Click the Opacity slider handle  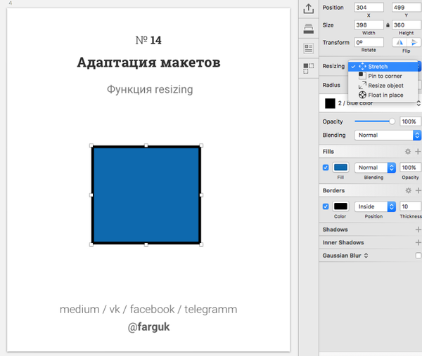pyautogui.click(x=392, y=121)
